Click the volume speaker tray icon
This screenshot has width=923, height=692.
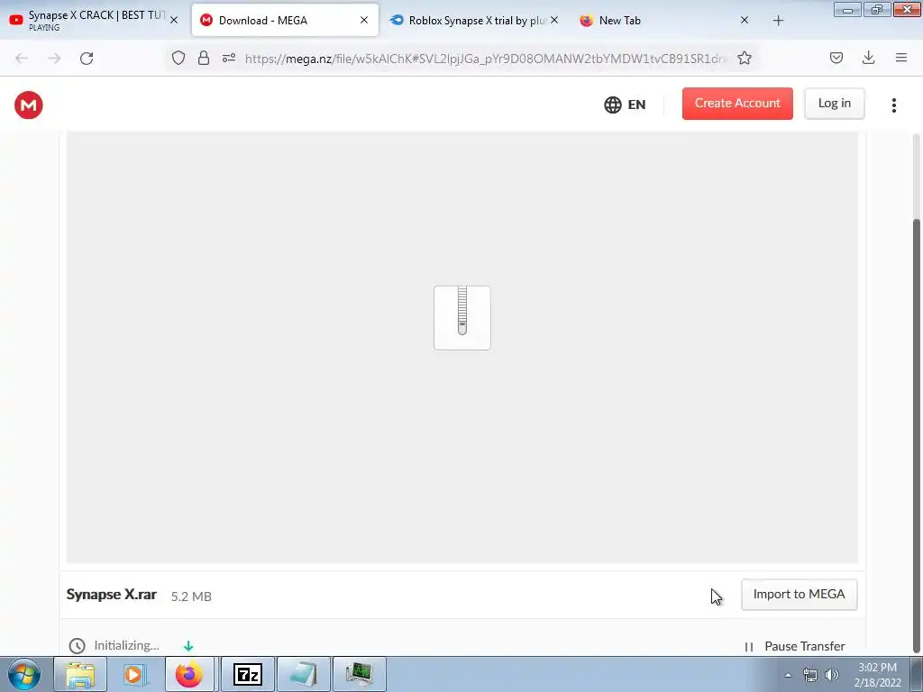coord(832,675)
